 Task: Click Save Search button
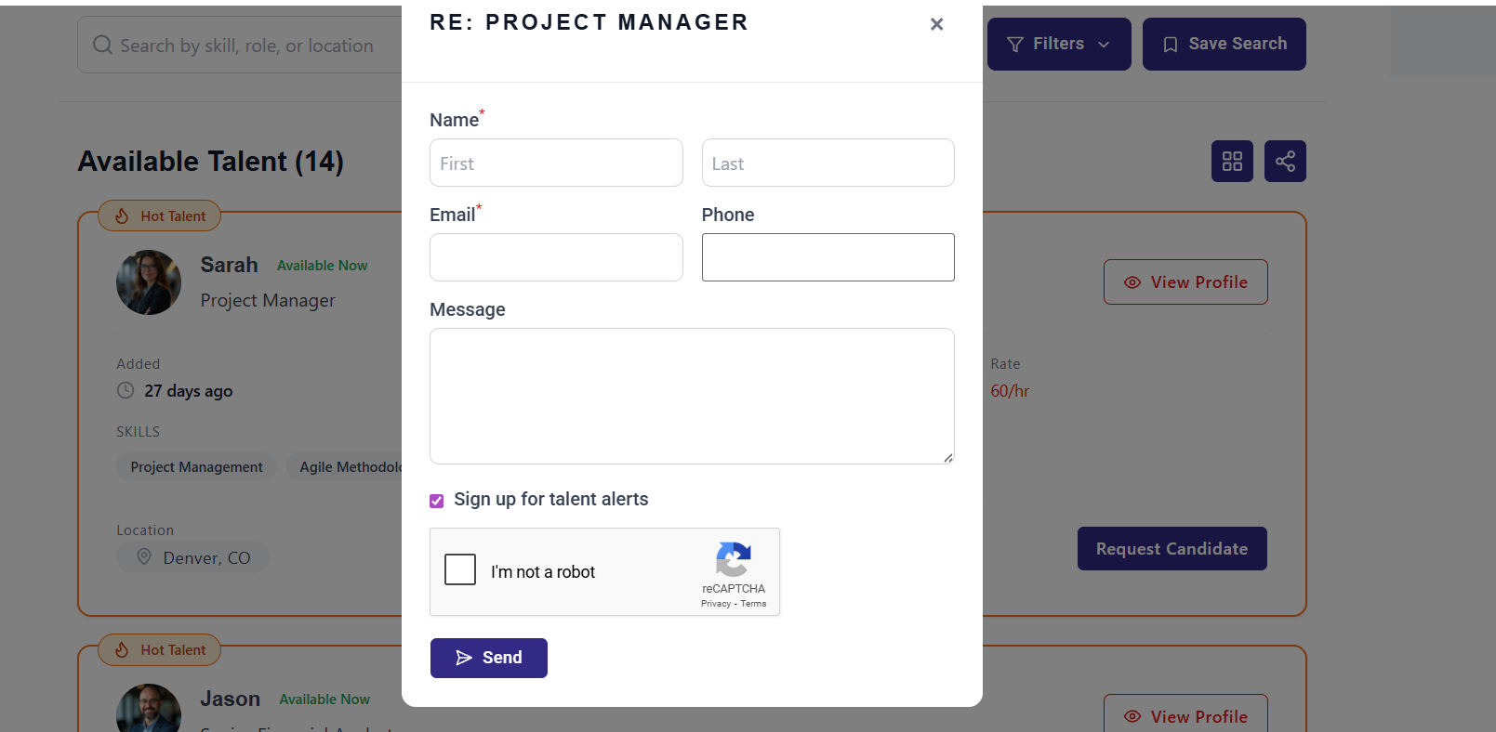tap(1224, 45)
